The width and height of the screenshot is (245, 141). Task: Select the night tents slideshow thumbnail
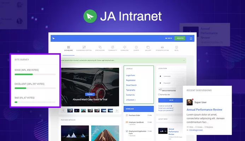pyautogui.click(x=77, y=111)
